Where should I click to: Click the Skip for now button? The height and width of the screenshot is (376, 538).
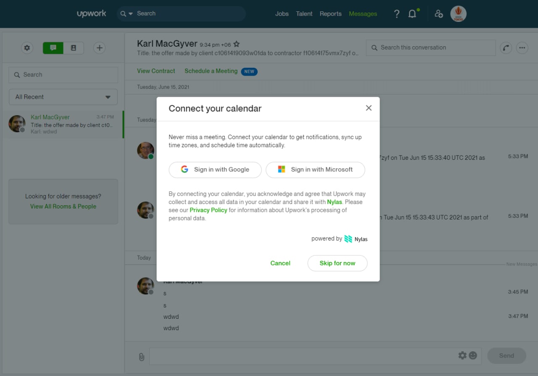pos(338,263)
